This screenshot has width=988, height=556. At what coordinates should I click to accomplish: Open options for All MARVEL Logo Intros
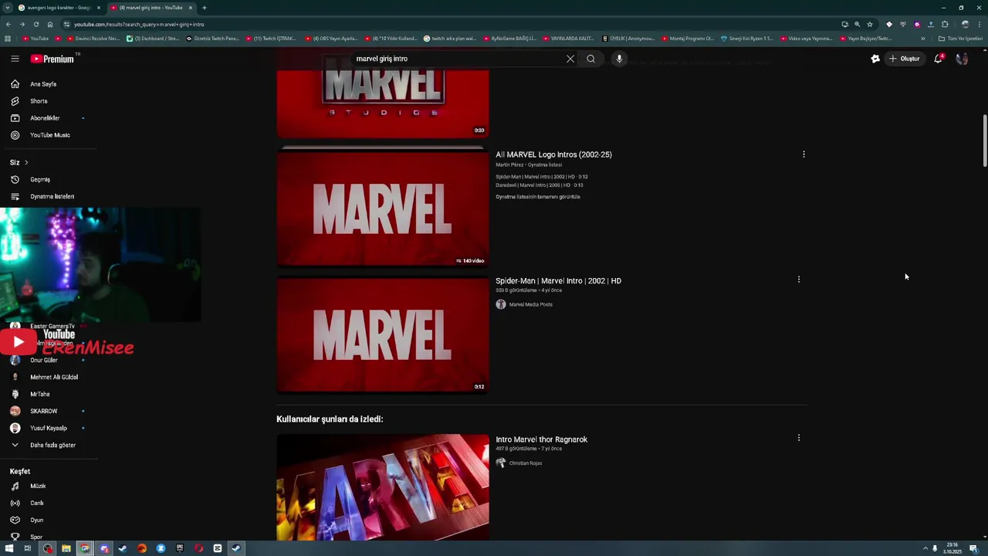(x=804, y=154)
